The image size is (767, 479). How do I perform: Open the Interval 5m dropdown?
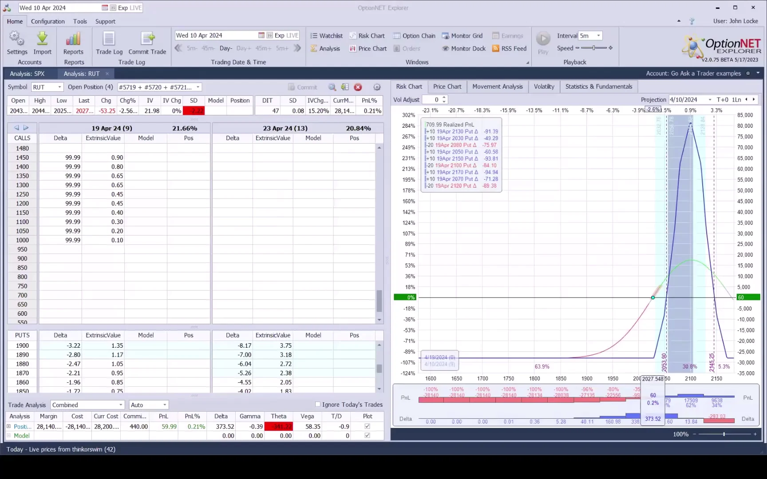(x=598, y=35)
